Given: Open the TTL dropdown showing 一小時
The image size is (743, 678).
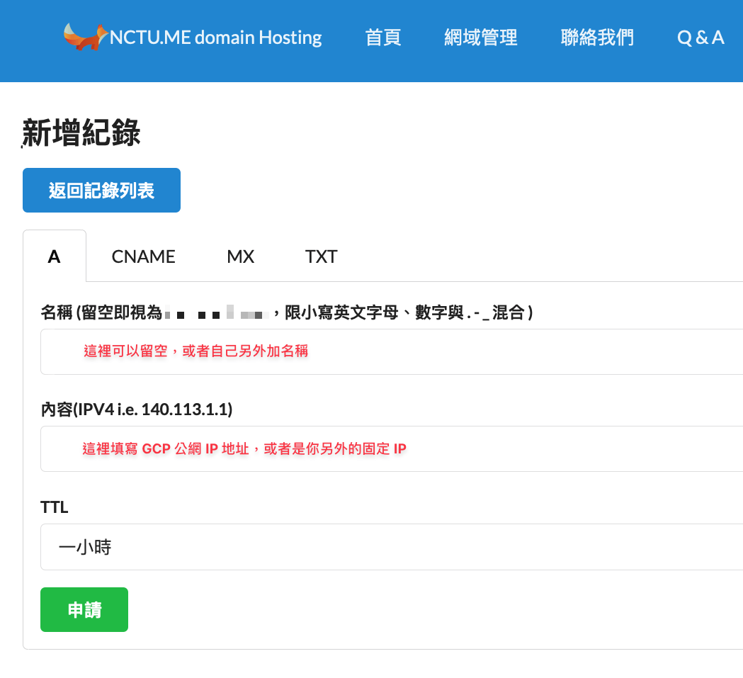Looking at the screenshot, I should coord(392,547).
